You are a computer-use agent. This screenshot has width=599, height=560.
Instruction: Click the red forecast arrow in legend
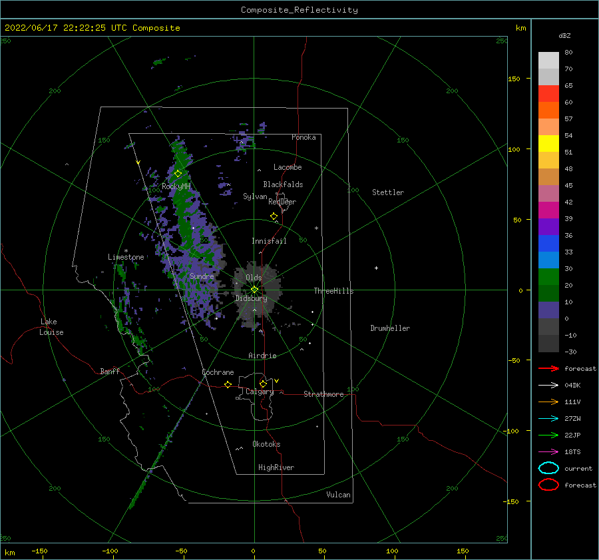tap(548, 368)
